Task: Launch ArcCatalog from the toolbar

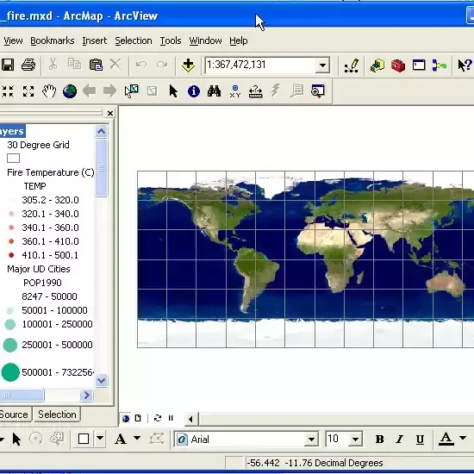Action: 377,65
